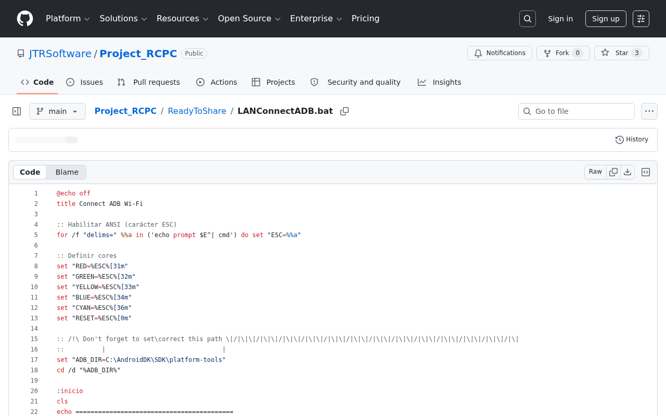
Task: Click the "Don't forget to set\correct this path" comment
Action: (x=288, y=339)
